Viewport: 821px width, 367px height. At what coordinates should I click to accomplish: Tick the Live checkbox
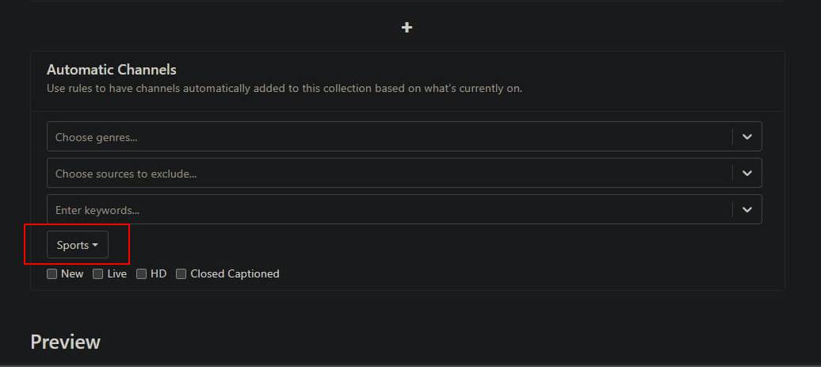[x=98, y=274]
